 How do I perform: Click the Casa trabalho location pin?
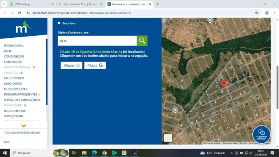coord(210,20)
